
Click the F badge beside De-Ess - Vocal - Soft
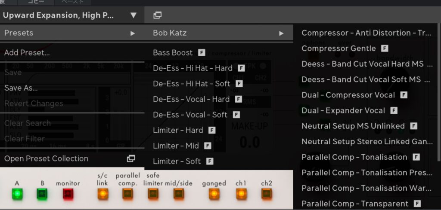[x=236, y=115]
